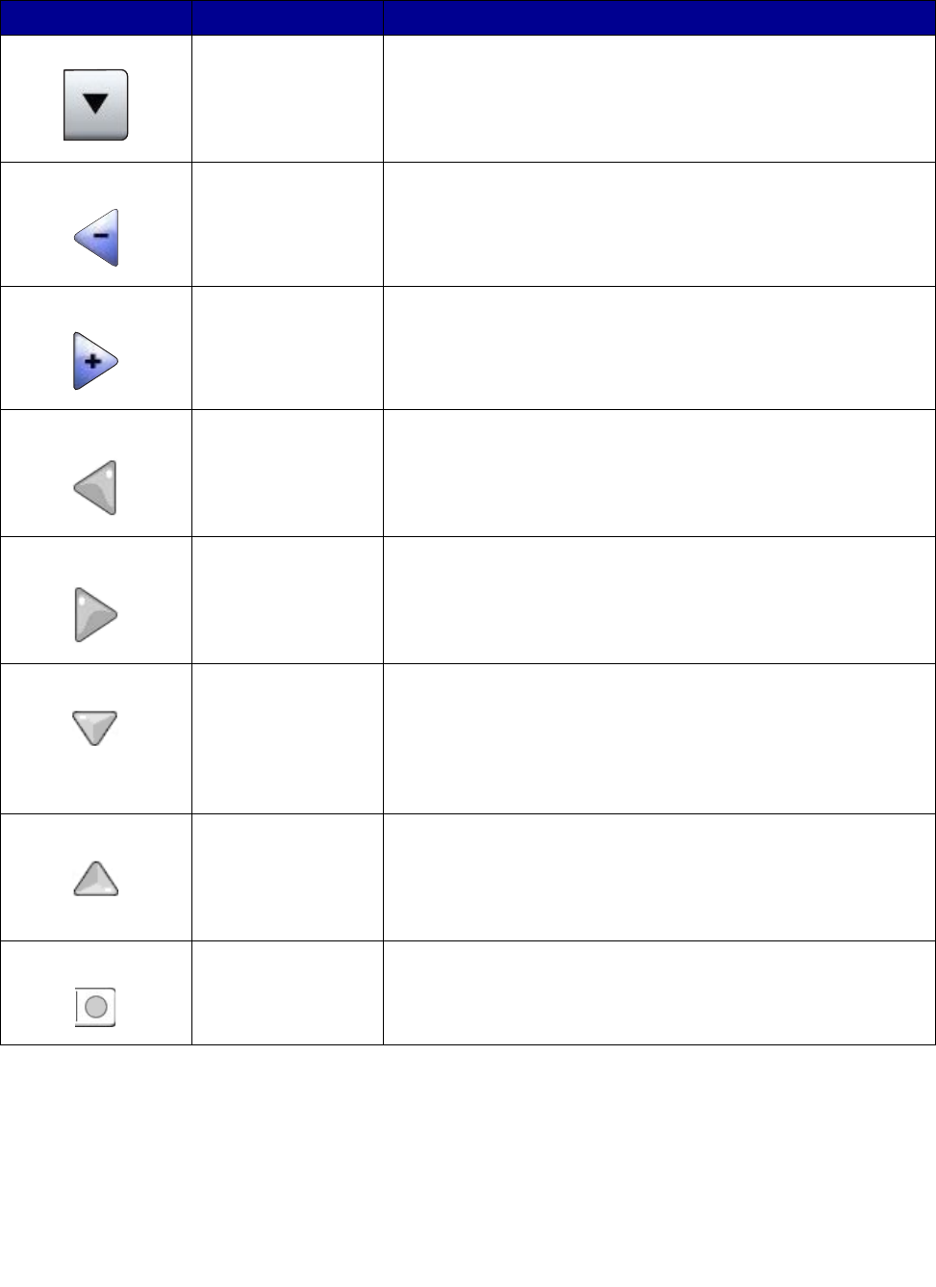Click the wide empty cell in radio button row
Screen dimensions: 936x1287
tap(659, 993)
